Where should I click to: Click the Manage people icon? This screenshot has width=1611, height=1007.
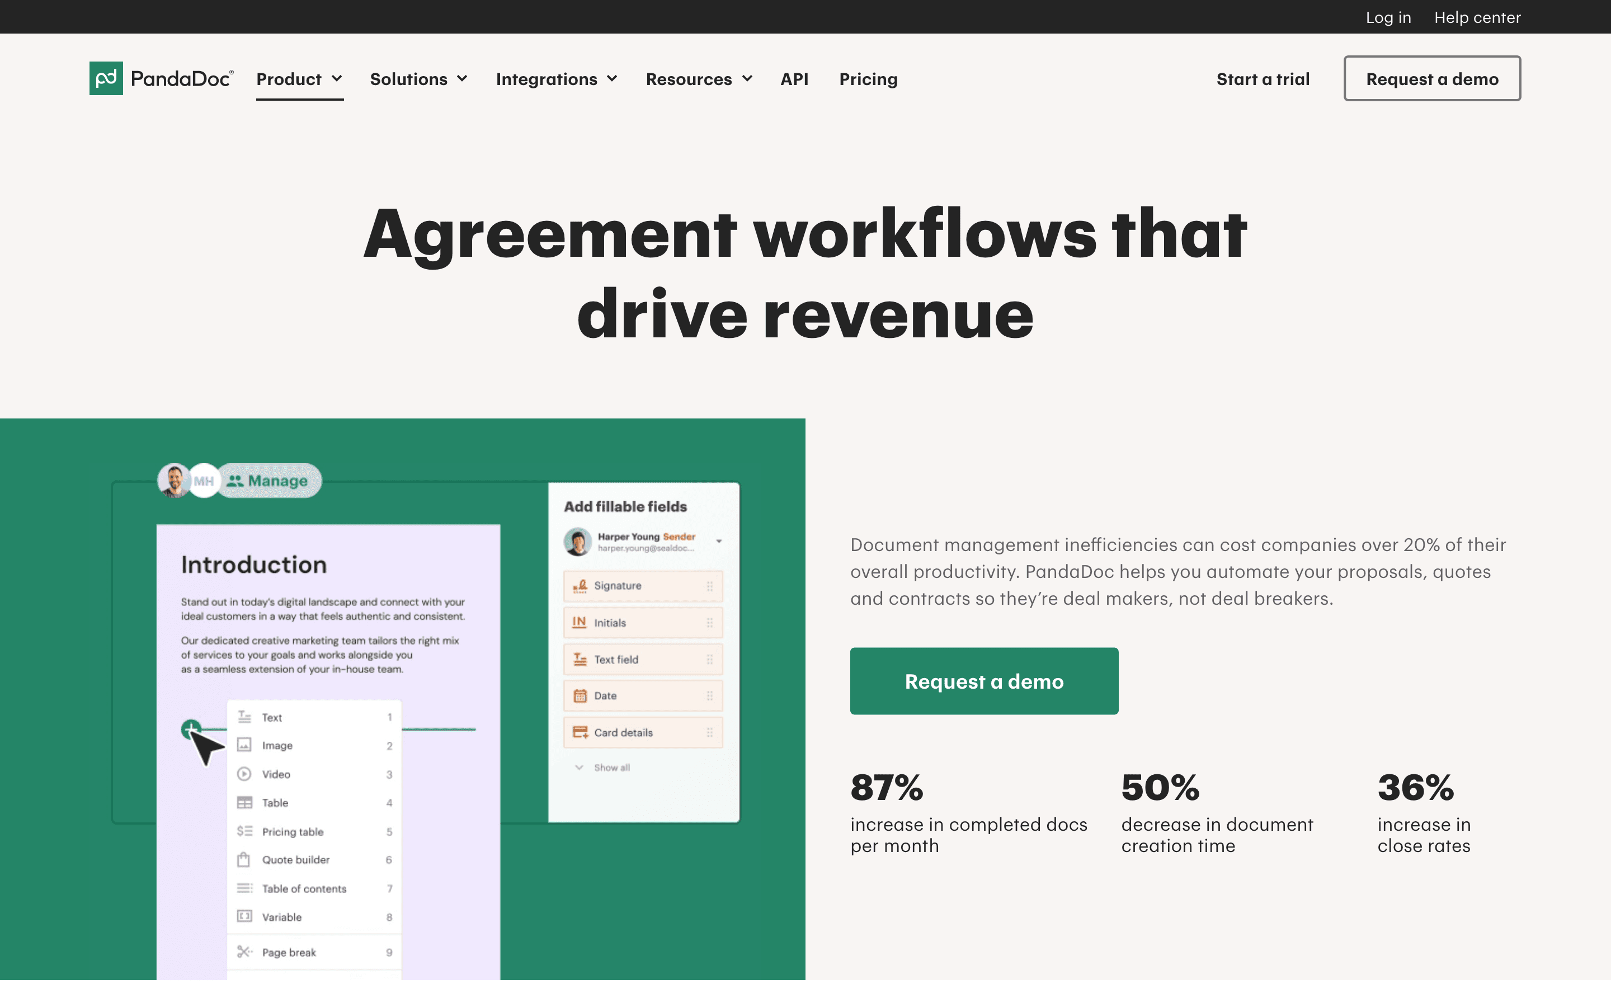pos(234,481)
